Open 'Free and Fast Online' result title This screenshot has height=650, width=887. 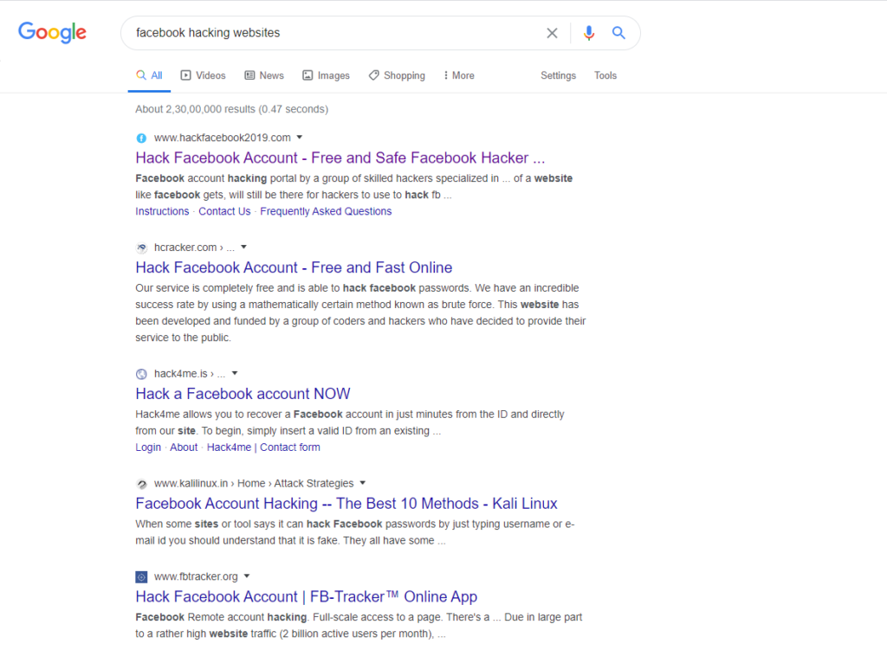point(294,267)
